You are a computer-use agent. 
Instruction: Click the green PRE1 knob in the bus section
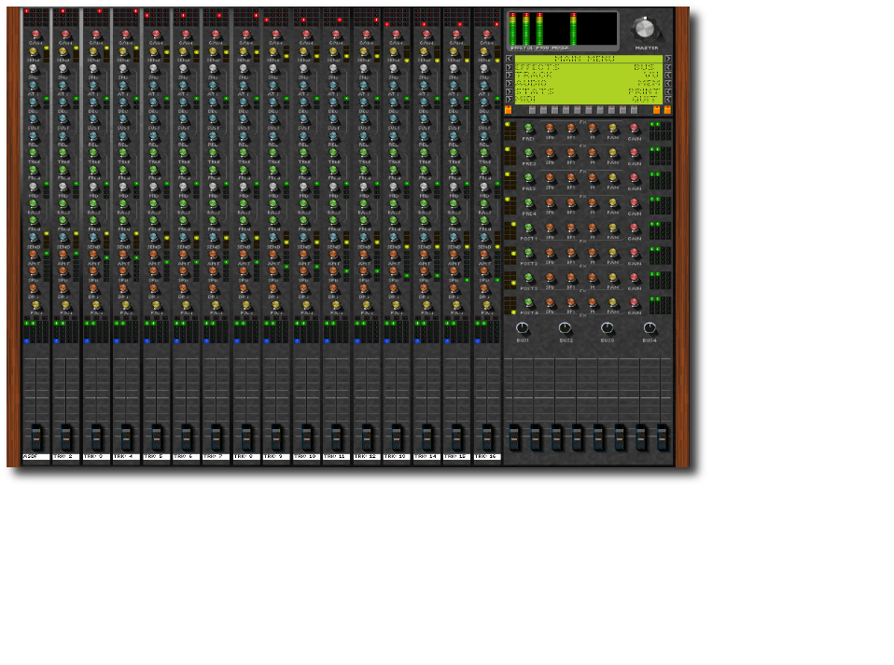[x=528, y=129]
